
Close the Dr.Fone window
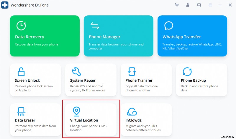pyautogui.click(x=230, y=5)
